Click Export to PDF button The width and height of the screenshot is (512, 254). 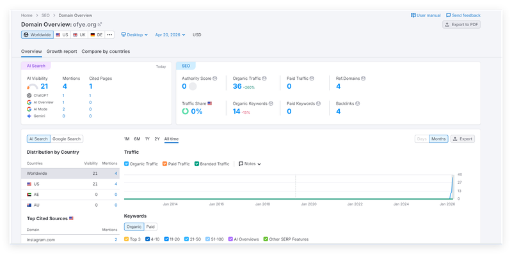[461, 24]
